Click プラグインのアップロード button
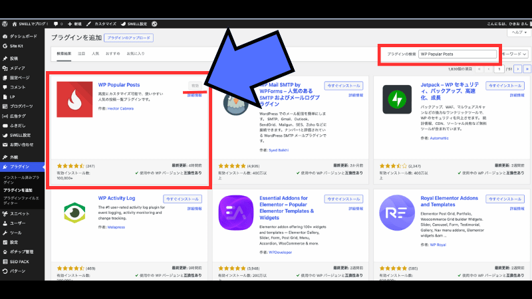This screenshot has height=299, width=532. tap(128, 38)
